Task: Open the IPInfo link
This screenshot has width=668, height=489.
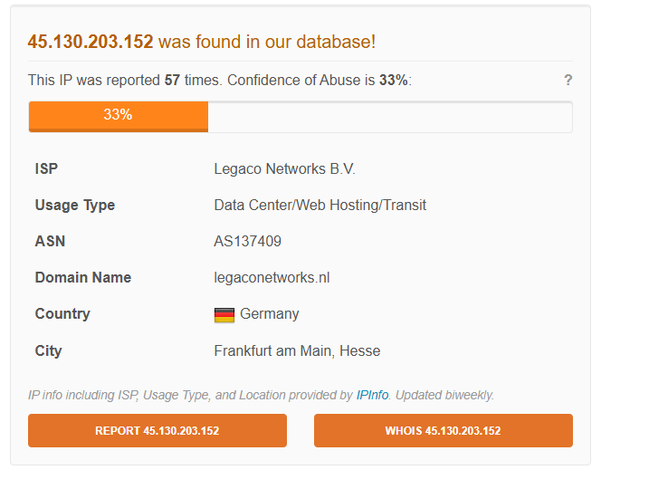Action: [x=372, y=396]
